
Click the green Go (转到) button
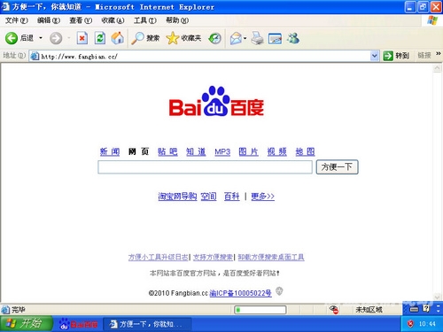click(x=396, y=56)
